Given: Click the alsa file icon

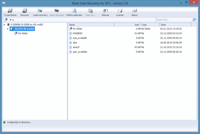Looking at the screenshot, I should (70, 43).
